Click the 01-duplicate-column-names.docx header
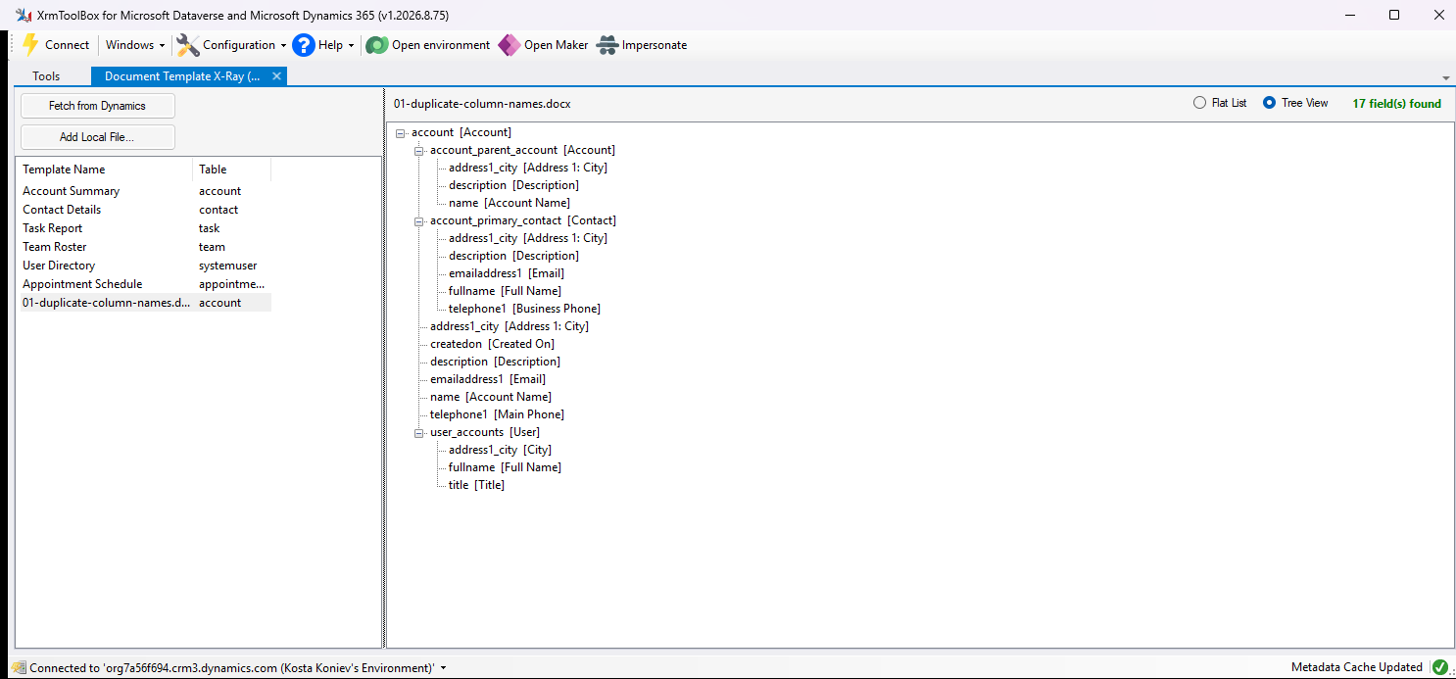The width and height of the screenshot is (1456, 679). 482,103
